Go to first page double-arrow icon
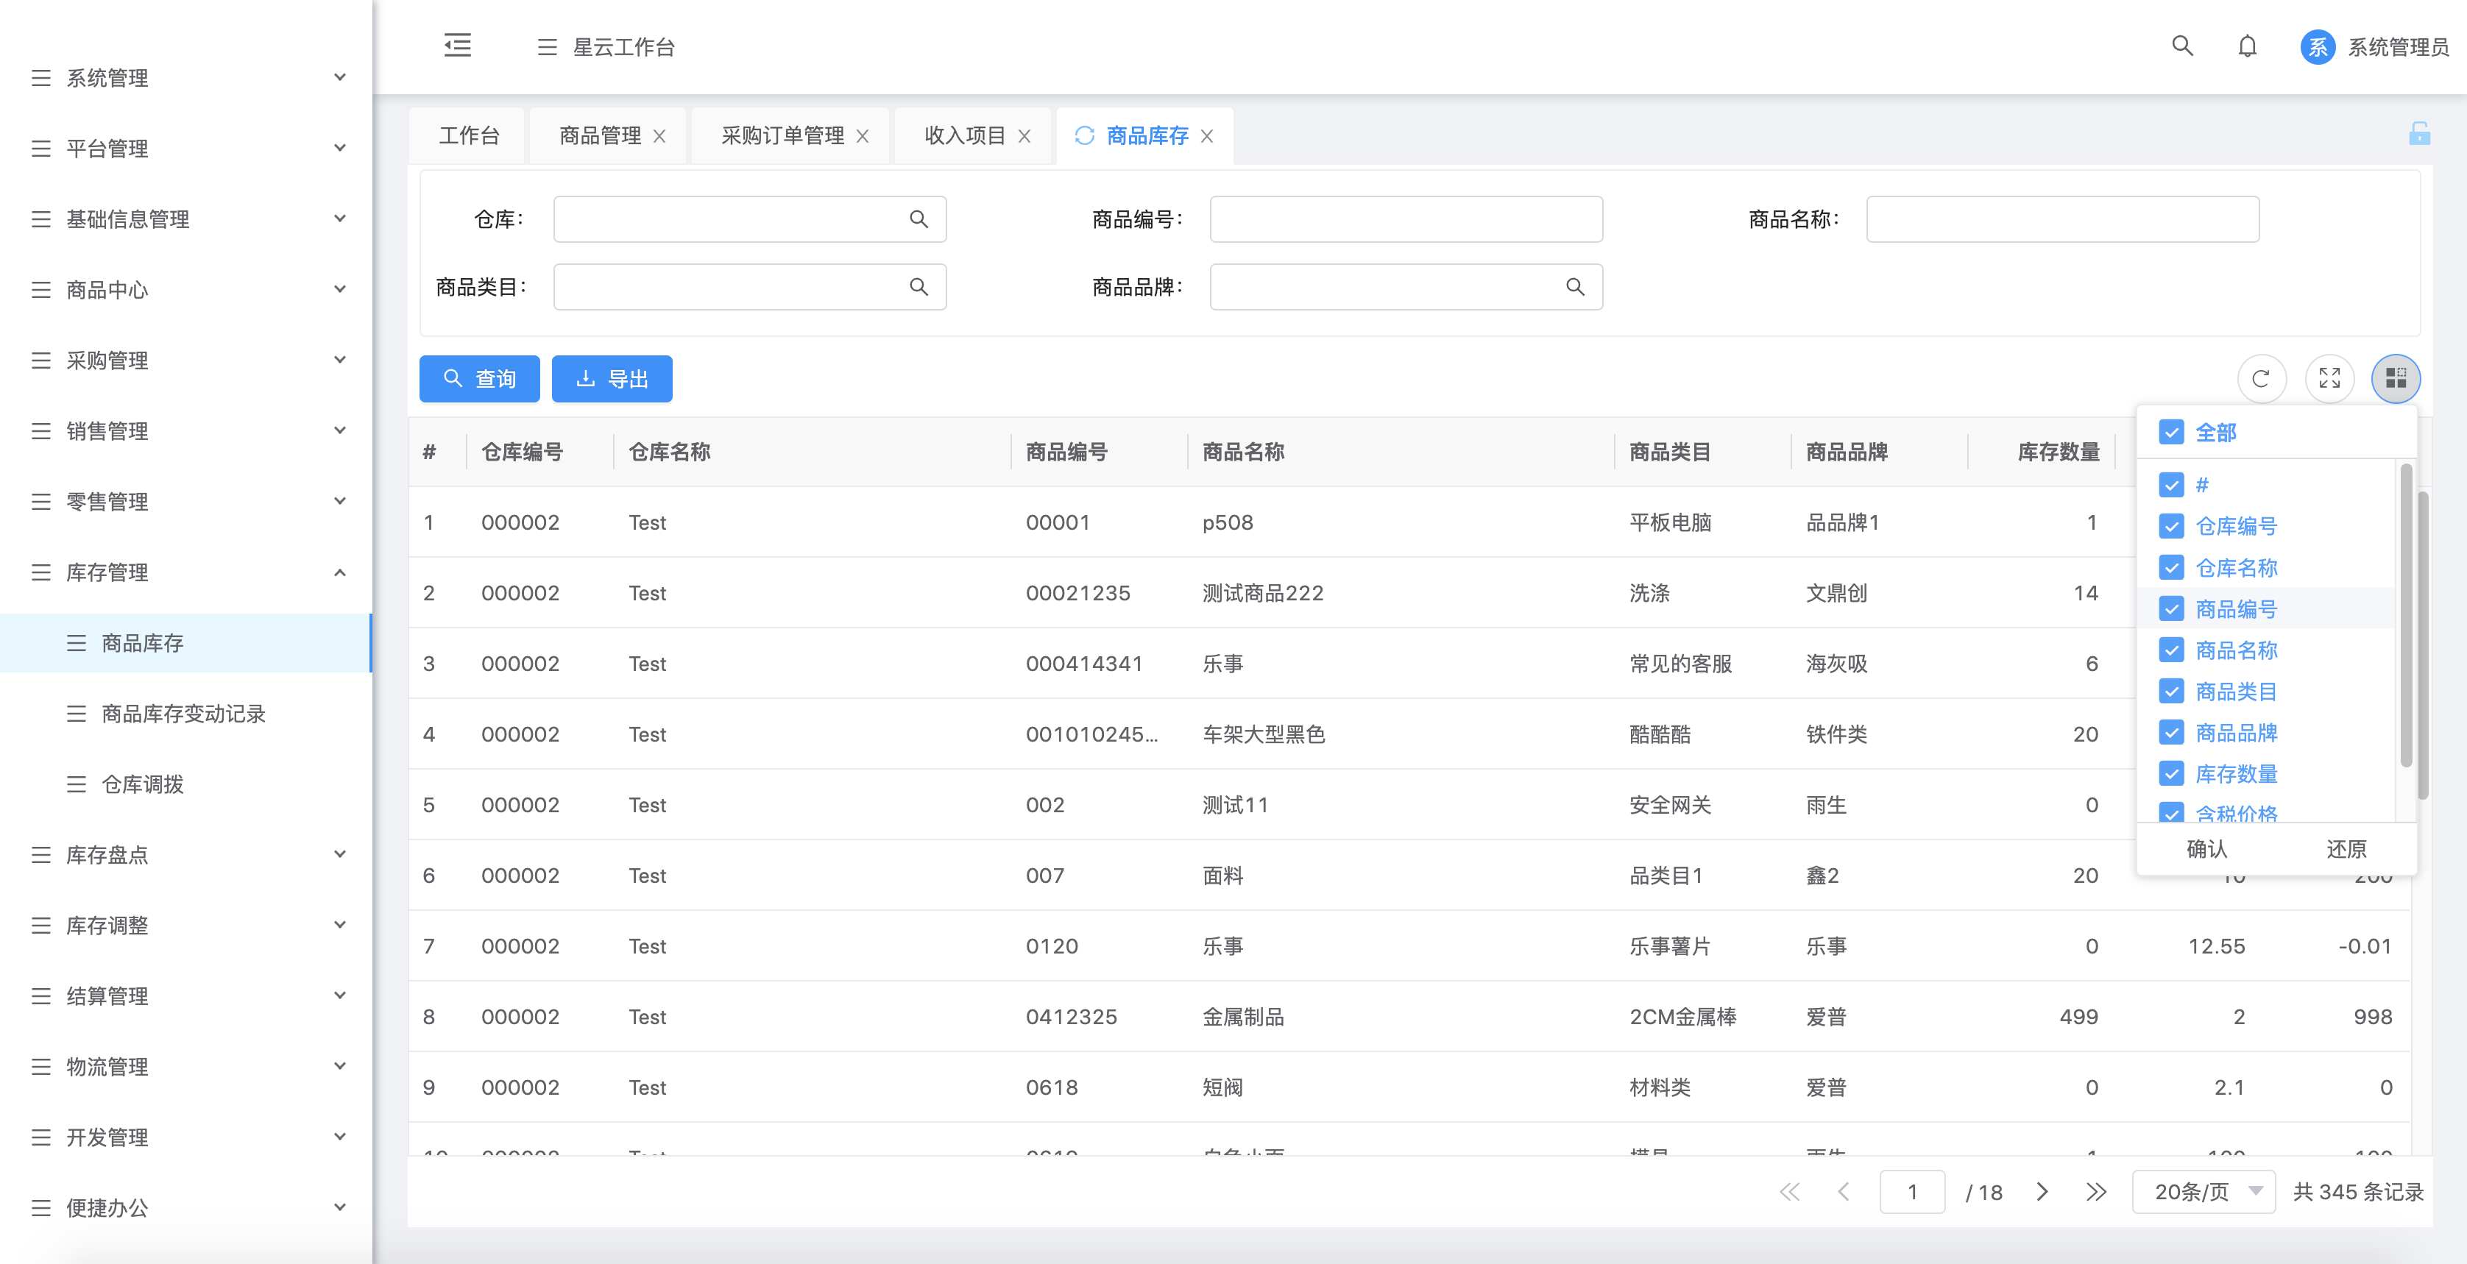2467x1264 pixels. pyautogui.click(x=1789, y=1191)
